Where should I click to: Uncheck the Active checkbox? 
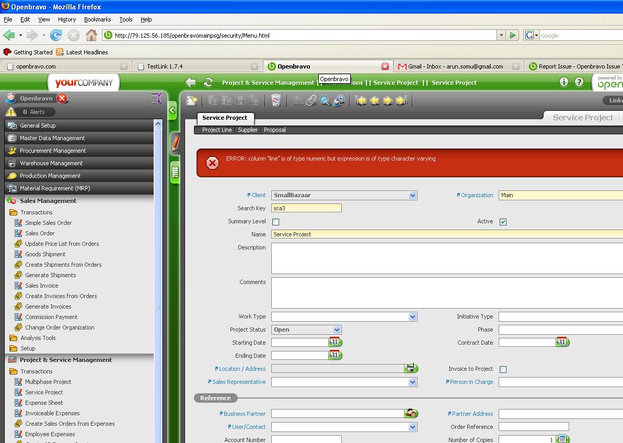pyautogui.click(x=503, y=222)
